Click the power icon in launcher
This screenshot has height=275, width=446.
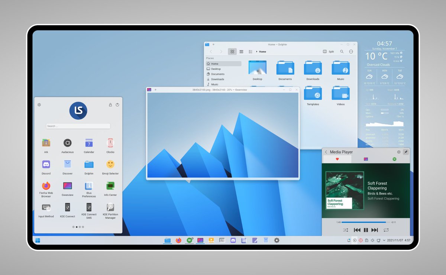117,105
